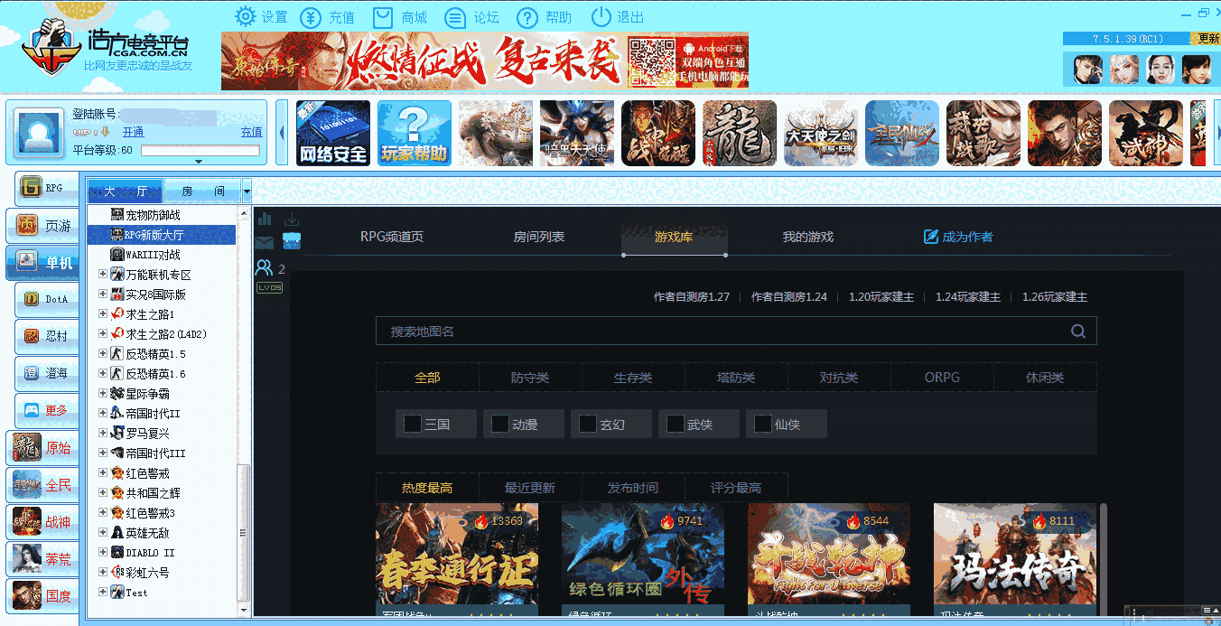Open the statistics bar chart icon
This screenshot has width=1221, height=626.
click(265, 219)
